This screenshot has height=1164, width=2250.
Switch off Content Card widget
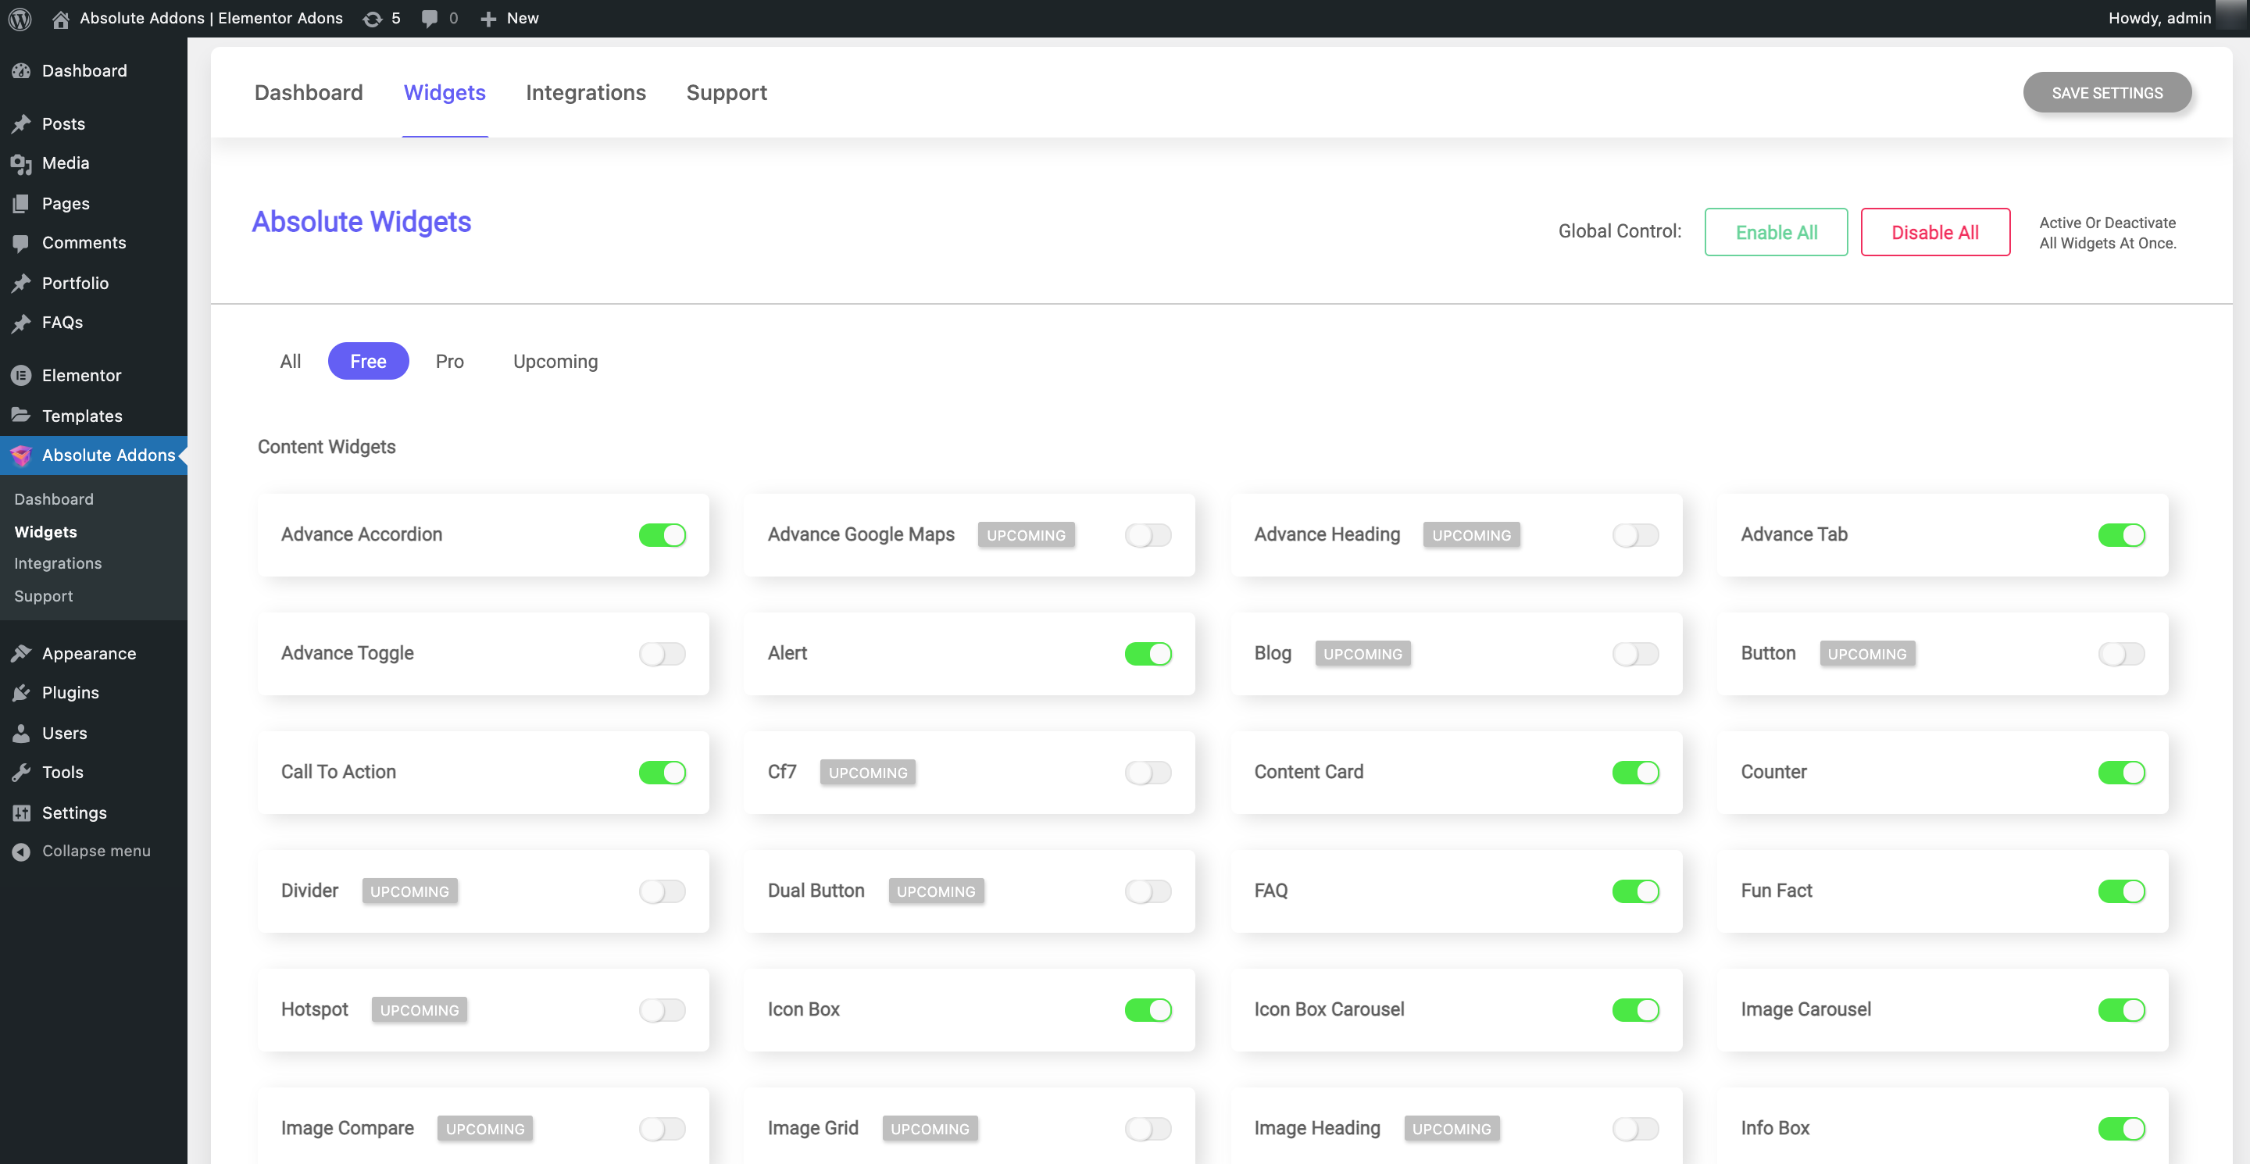[x=1635, y=772]
